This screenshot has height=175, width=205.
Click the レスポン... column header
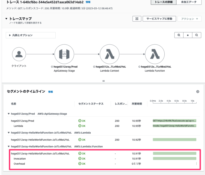121,104
